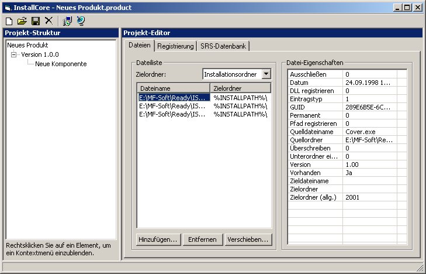The height and width of the screenshot is (274, 426).
Task: Click the InstallCore title bar app icon
Action: [8, 8]
